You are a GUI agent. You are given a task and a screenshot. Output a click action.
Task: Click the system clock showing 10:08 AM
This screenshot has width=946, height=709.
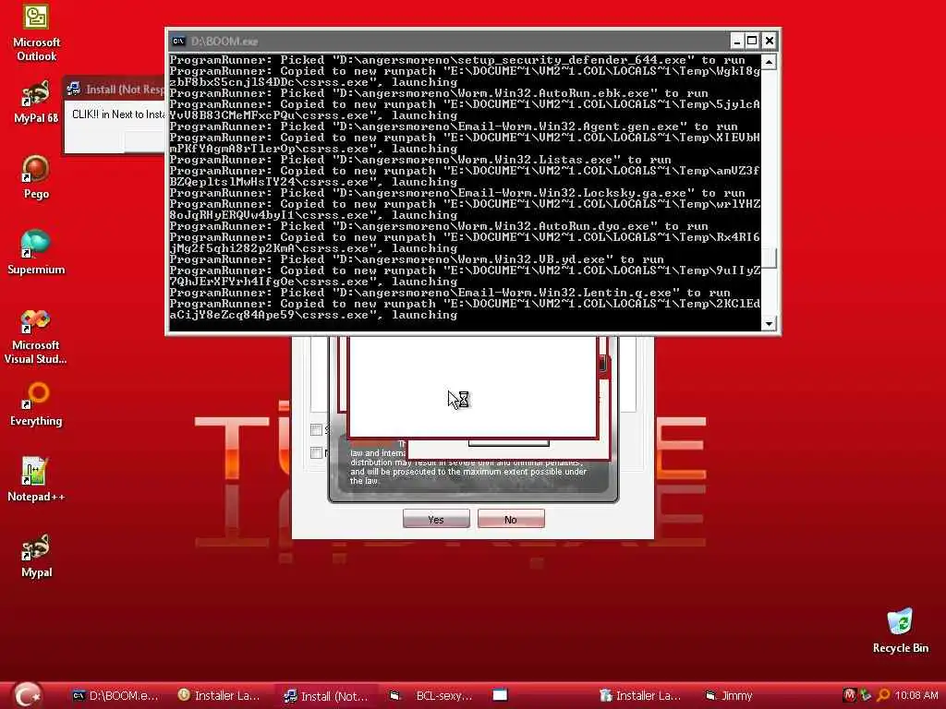click(916, 696)
